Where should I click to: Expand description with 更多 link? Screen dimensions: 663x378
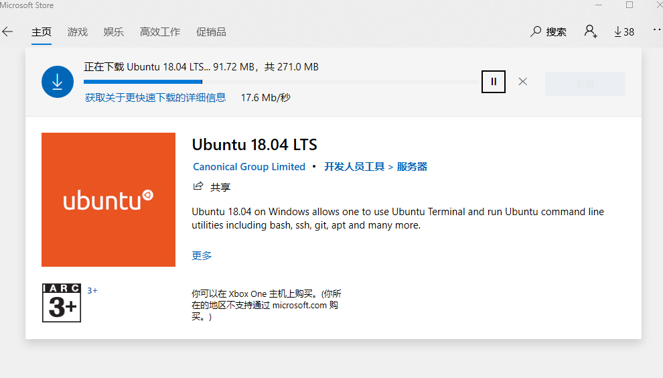(x=202, y=255)
